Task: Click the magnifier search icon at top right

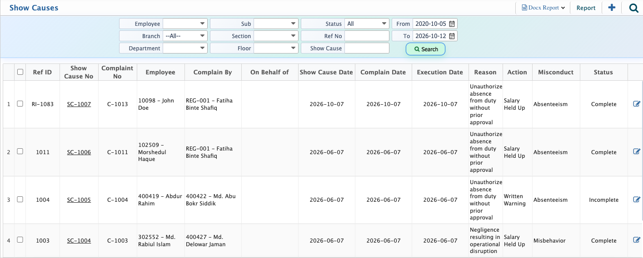Action: (633, 8)
